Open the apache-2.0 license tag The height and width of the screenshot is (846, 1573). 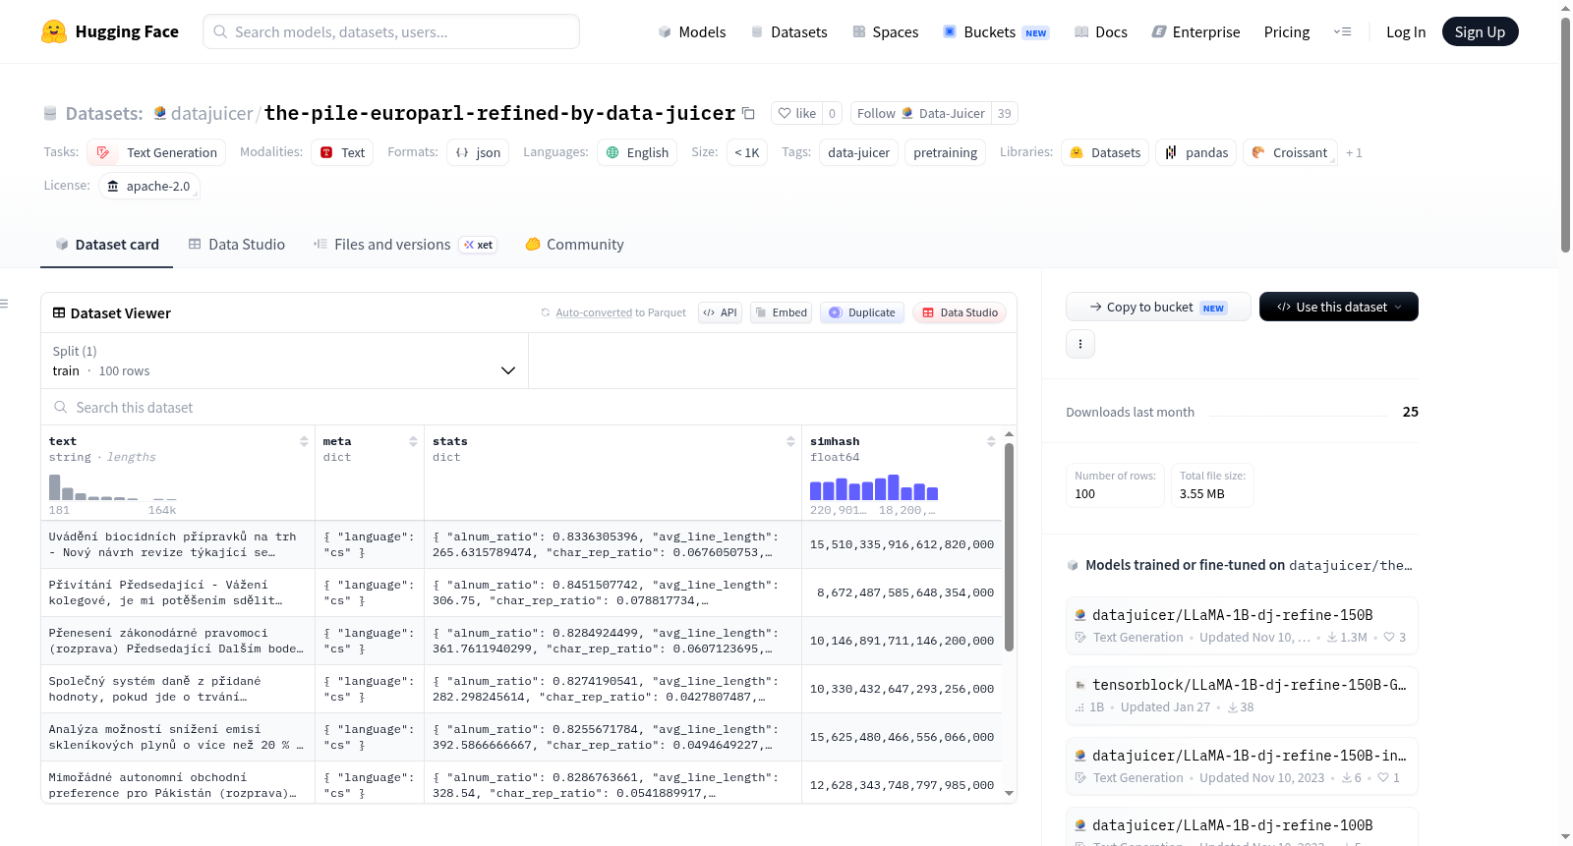pyautogui.click(x=149, y=186)
